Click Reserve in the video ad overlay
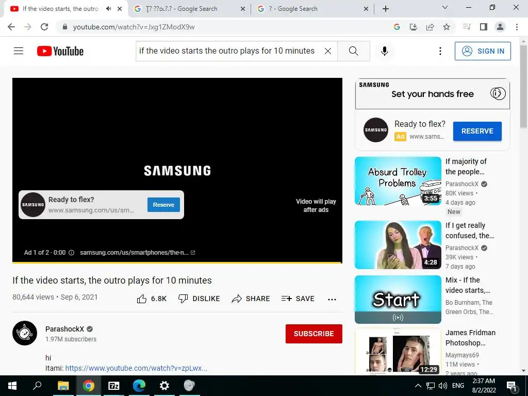Viewport: 528px width, 396px height. (163, 205)
